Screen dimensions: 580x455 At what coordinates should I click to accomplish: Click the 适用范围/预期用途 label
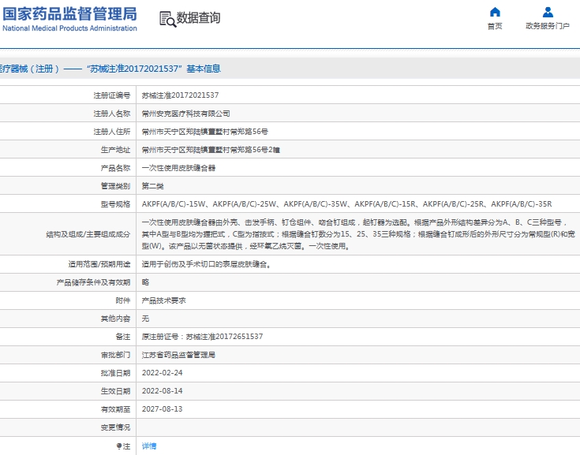99,264
